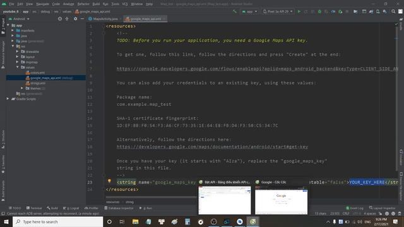This screenshot has height=227, width=404.
Task: Open the Search Everywhere magnifier icon
Action: (393, 11)
